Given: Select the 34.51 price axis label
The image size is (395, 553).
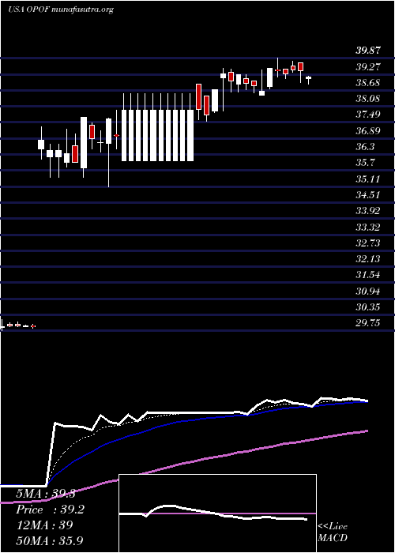Looking at the screenshot, I should pos(368,194).
